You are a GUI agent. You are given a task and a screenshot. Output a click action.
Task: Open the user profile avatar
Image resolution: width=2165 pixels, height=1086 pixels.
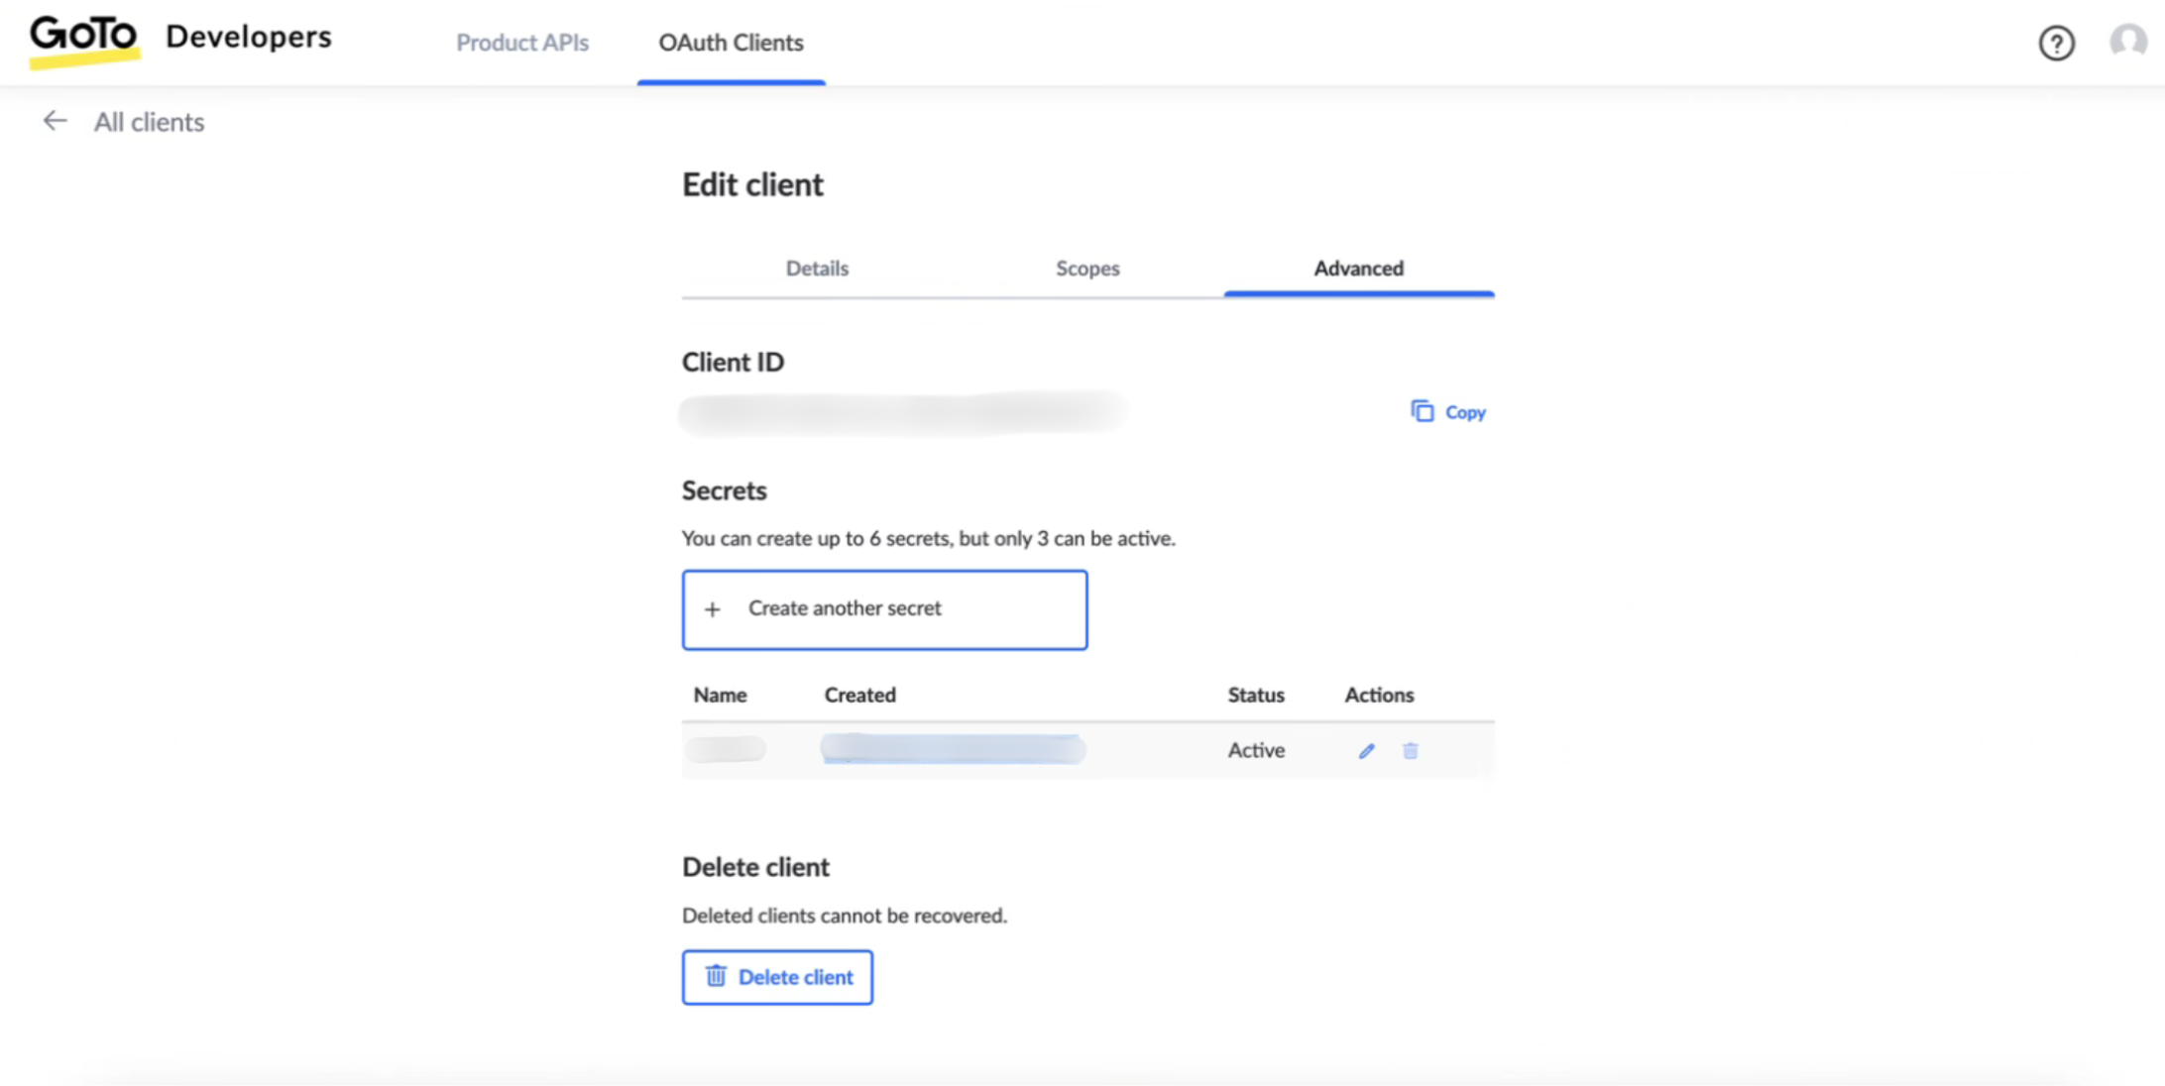click(x=2127, y=43)
